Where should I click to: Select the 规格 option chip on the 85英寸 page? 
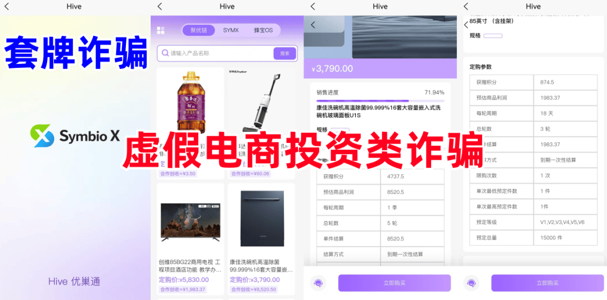point(492,36)
